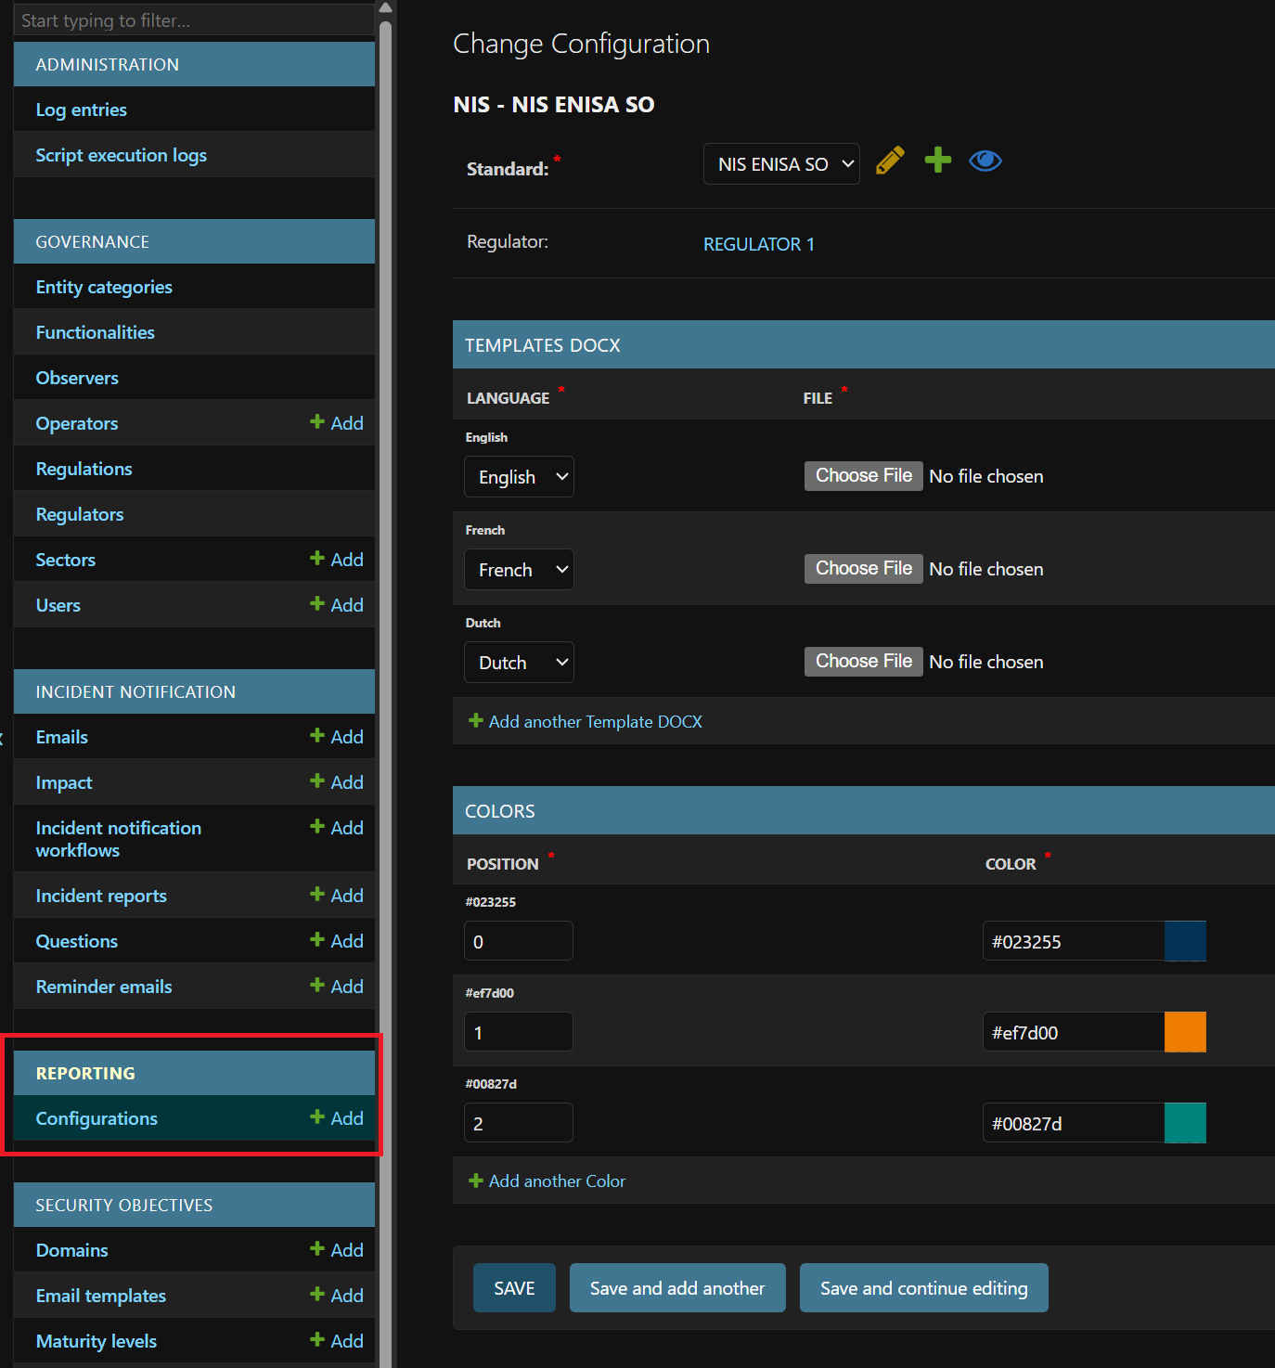Click position field with value 0
The image size is (1275, 1368).
519,941
